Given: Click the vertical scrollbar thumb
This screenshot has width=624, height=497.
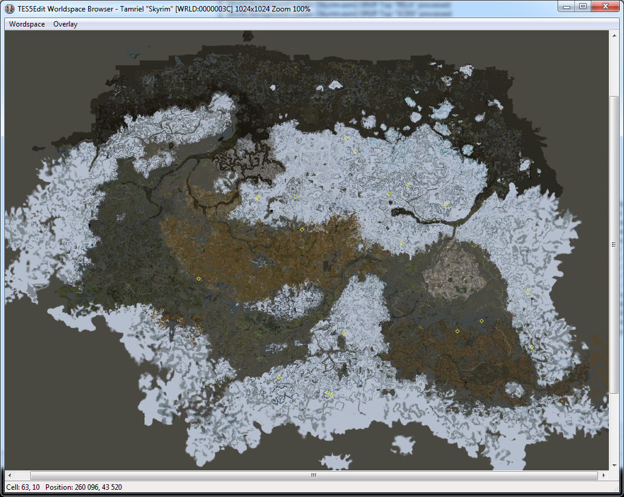Looking at the screenshot, I should [614, 245].
